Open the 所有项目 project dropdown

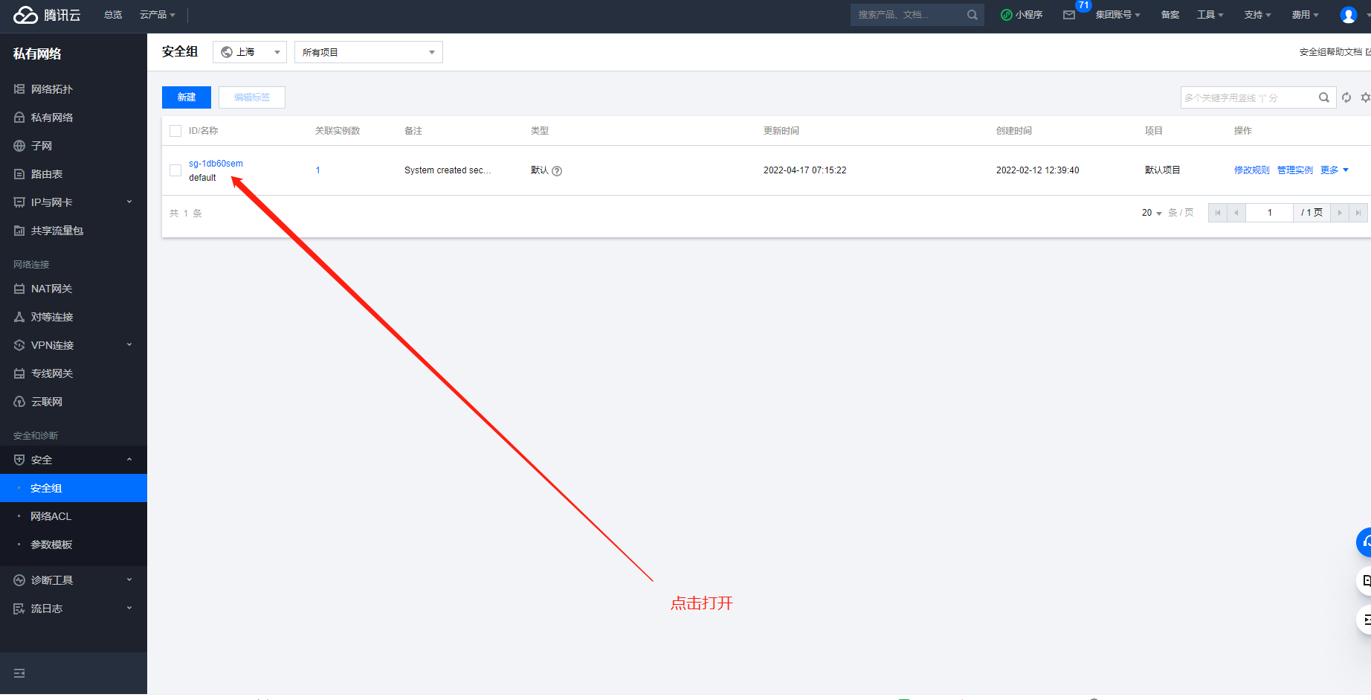(x=369, y=52)
